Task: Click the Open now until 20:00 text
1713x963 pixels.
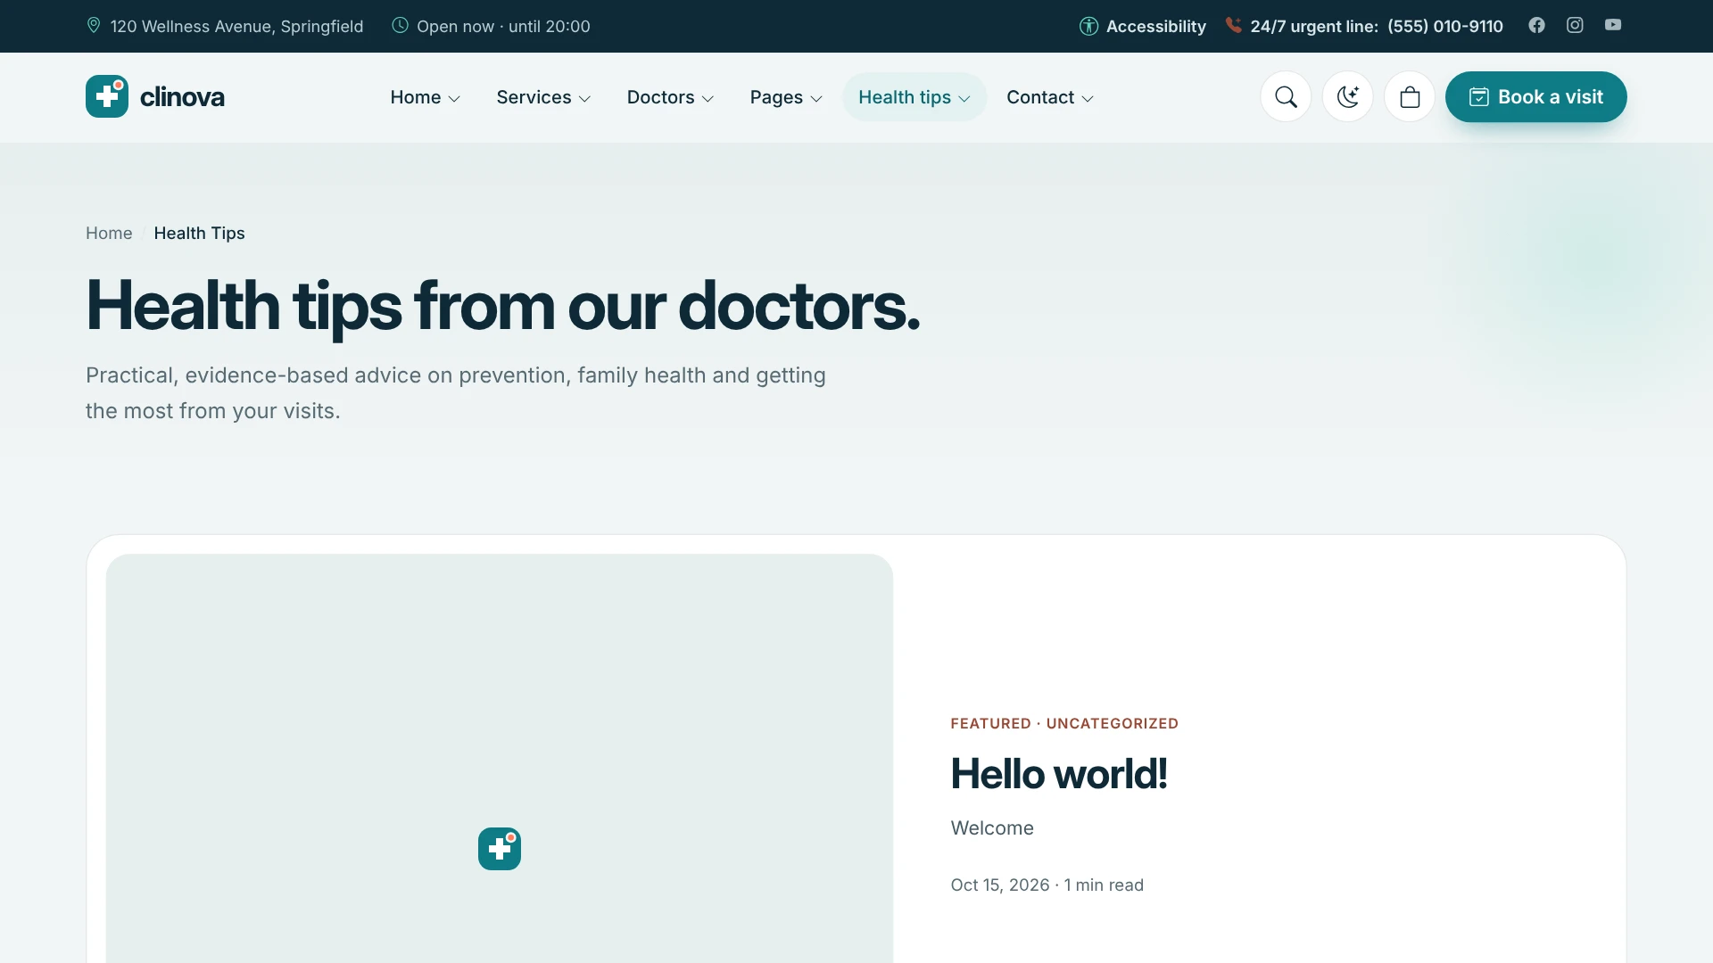Action: click(503, 26)
